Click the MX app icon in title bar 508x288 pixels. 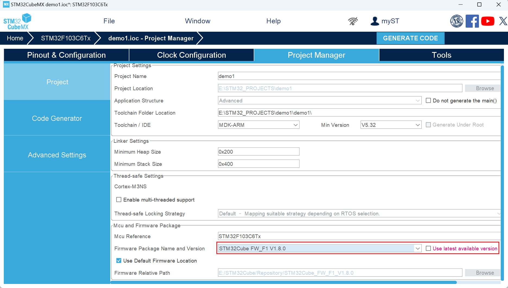[x=6, y=4]
